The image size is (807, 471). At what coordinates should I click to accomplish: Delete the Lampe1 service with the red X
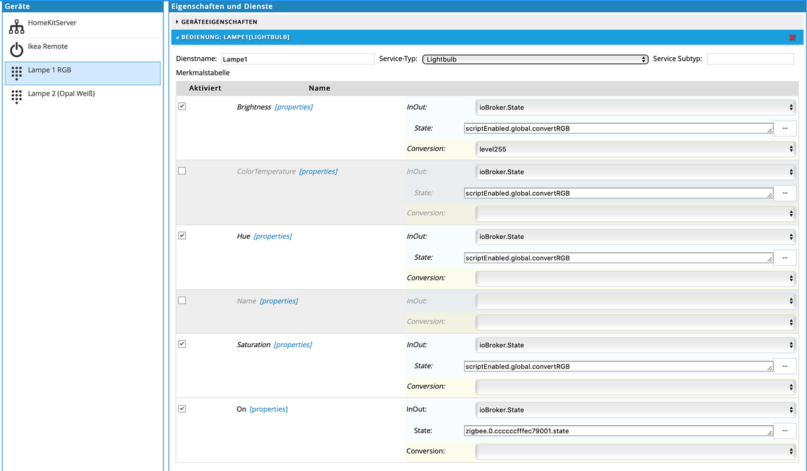click(x=792, y=38)
